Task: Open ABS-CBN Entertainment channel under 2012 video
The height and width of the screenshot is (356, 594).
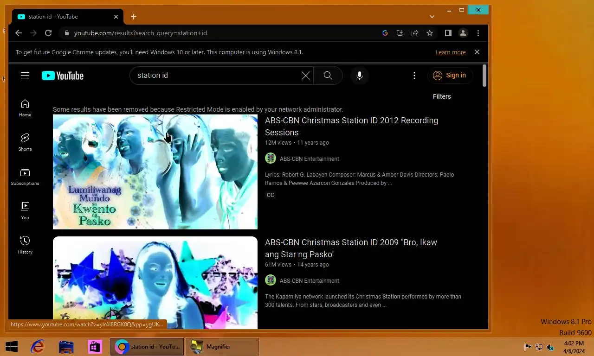Action: coord(310,159)
